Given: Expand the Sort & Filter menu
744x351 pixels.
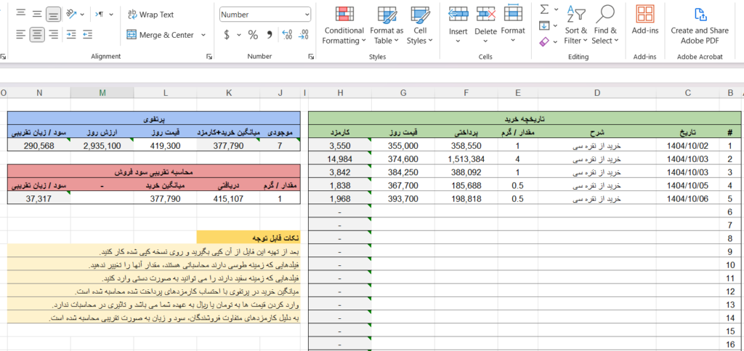Looking at the screenshot, I should click(x=576, y=26).
